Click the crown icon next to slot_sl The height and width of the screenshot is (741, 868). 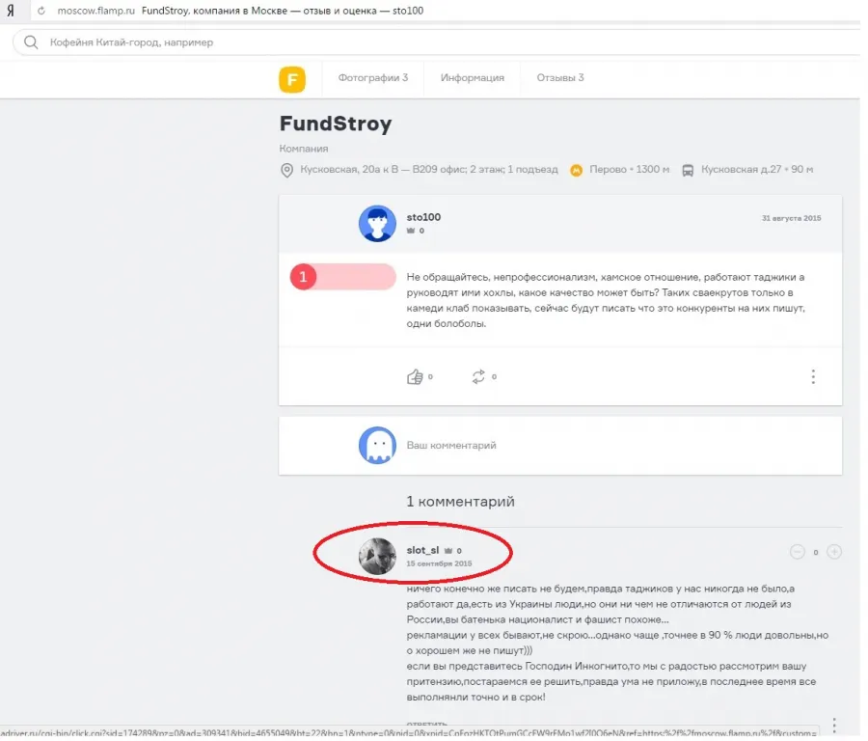coord(448,551)
